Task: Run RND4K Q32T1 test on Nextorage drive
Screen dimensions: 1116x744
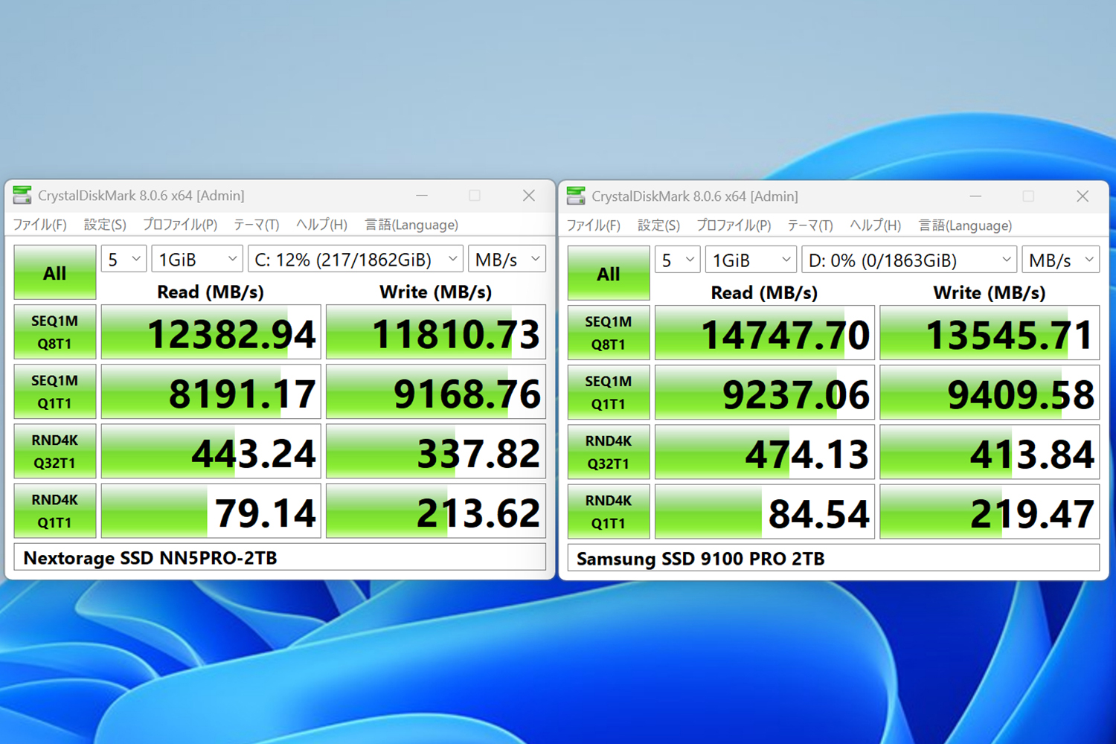Action: point(55,451)
